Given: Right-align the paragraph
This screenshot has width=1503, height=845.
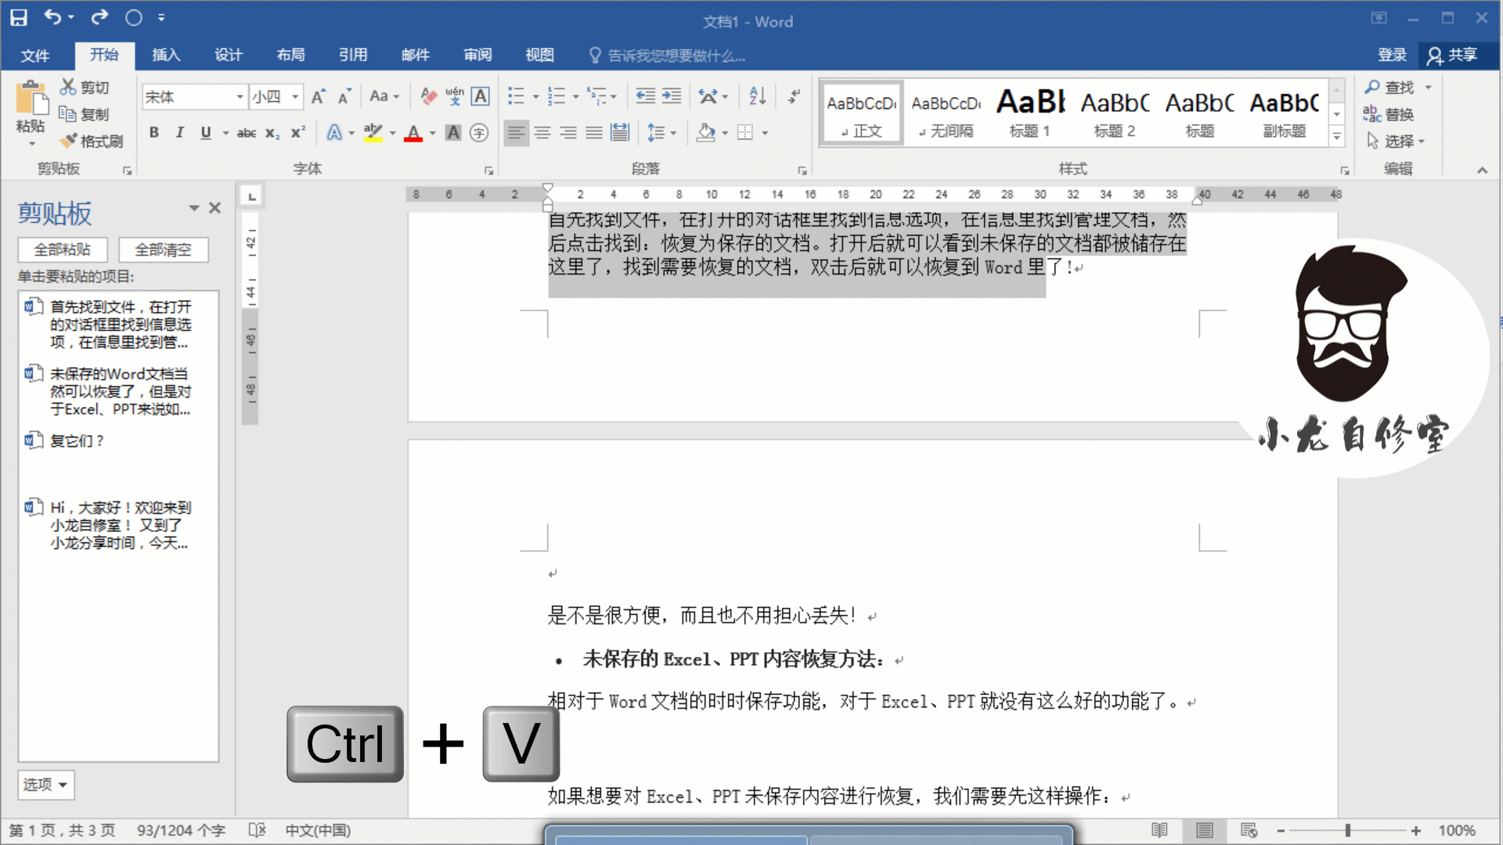Looking at the screenshot, I should 568,133.
